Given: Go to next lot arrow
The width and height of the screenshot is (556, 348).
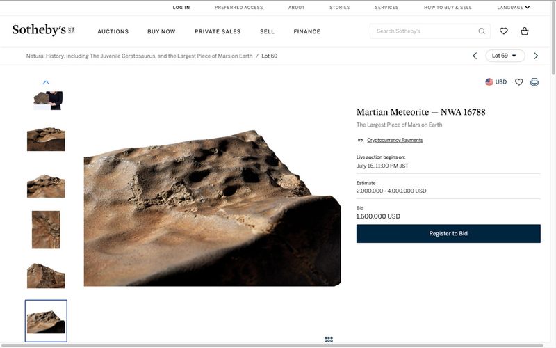Looking at the screenshot, I should pyautogui.click(x=536, y=56).
